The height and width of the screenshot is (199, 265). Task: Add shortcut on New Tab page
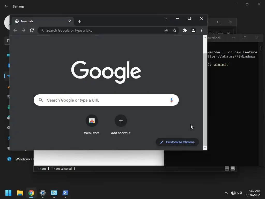coord(121,125)
